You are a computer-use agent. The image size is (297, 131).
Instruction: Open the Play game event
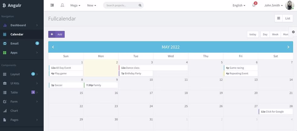(x=66, y=74)
